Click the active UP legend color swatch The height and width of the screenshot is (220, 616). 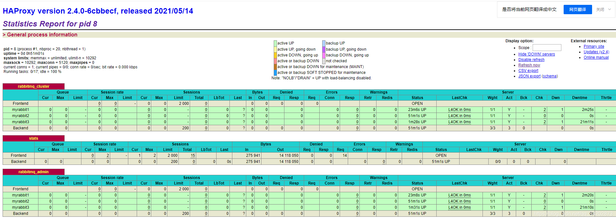click(x=275, y=43)
